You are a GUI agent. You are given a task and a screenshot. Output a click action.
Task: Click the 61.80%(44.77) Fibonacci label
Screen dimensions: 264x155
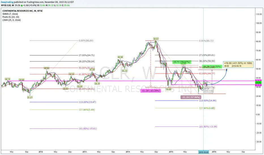(207, 74)
